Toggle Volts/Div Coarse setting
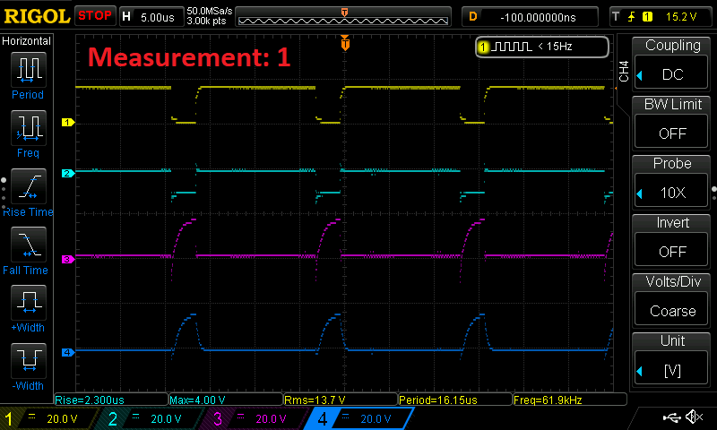The image size is (717, 430). tap(671, 300)
